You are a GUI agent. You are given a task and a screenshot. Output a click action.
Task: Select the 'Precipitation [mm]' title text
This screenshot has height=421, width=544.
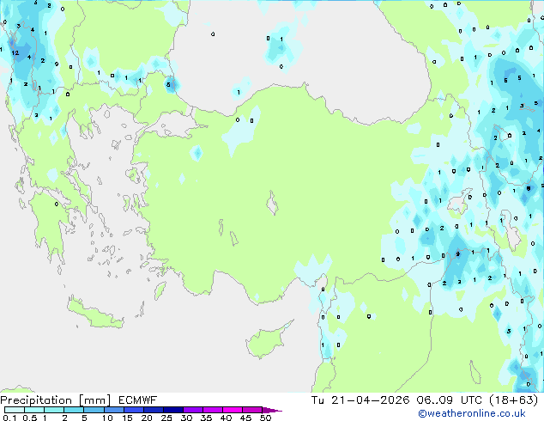(56, 400)
